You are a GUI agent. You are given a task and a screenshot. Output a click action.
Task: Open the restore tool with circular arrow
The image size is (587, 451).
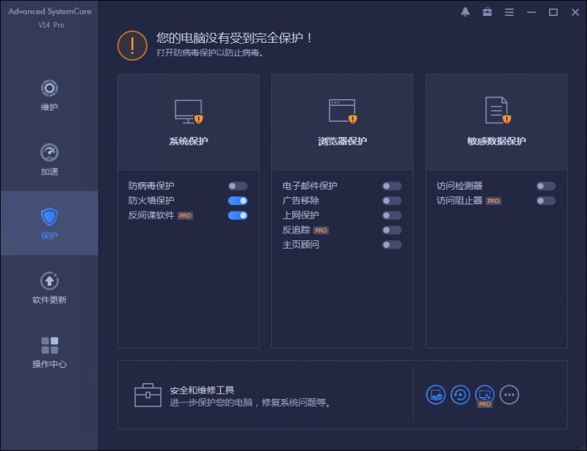tap(460, 394)
